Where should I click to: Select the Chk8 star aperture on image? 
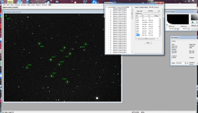(x=27, y=67)
